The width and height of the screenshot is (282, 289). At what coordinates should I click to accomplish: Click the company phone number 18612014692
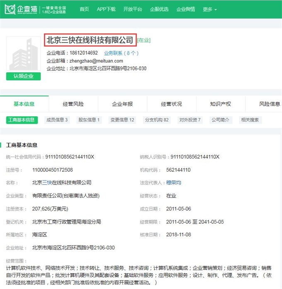(84, 53)
